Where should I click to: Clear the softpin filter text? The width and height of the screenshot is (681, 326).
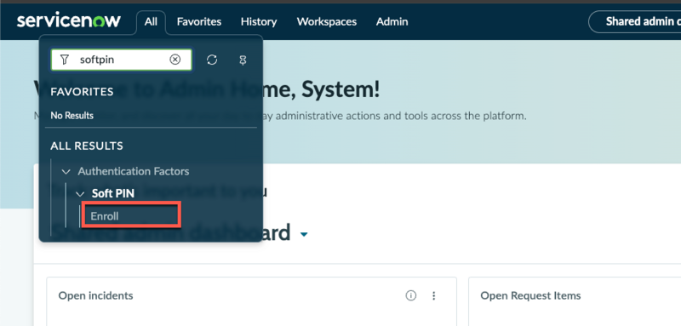(x=175, y=60)
